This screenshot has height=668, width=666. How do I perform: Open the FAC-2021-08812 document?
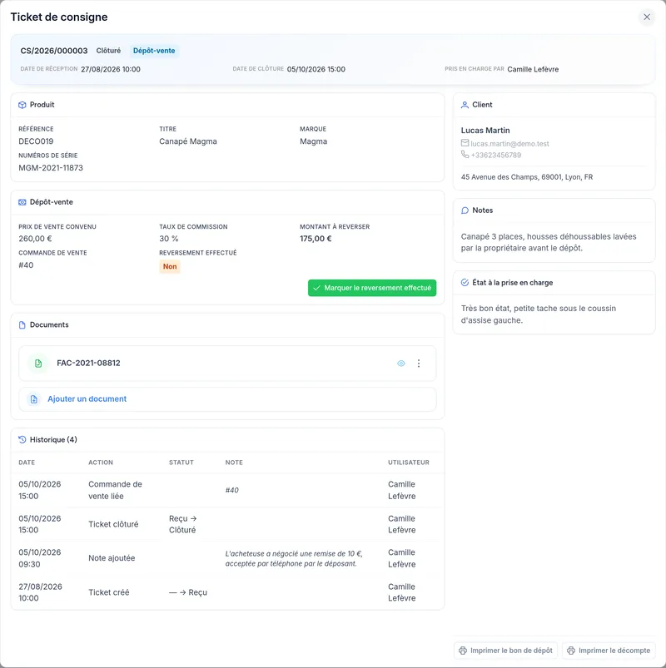88,363
